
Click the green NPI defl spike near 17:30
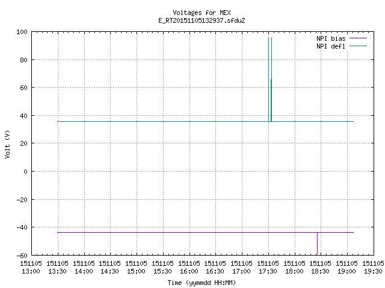point(270,79)
